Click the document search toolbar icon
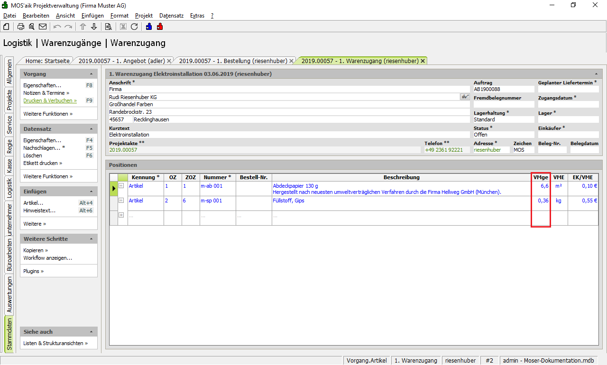Screen dimensions: 607x365 [x=108, y=27]
